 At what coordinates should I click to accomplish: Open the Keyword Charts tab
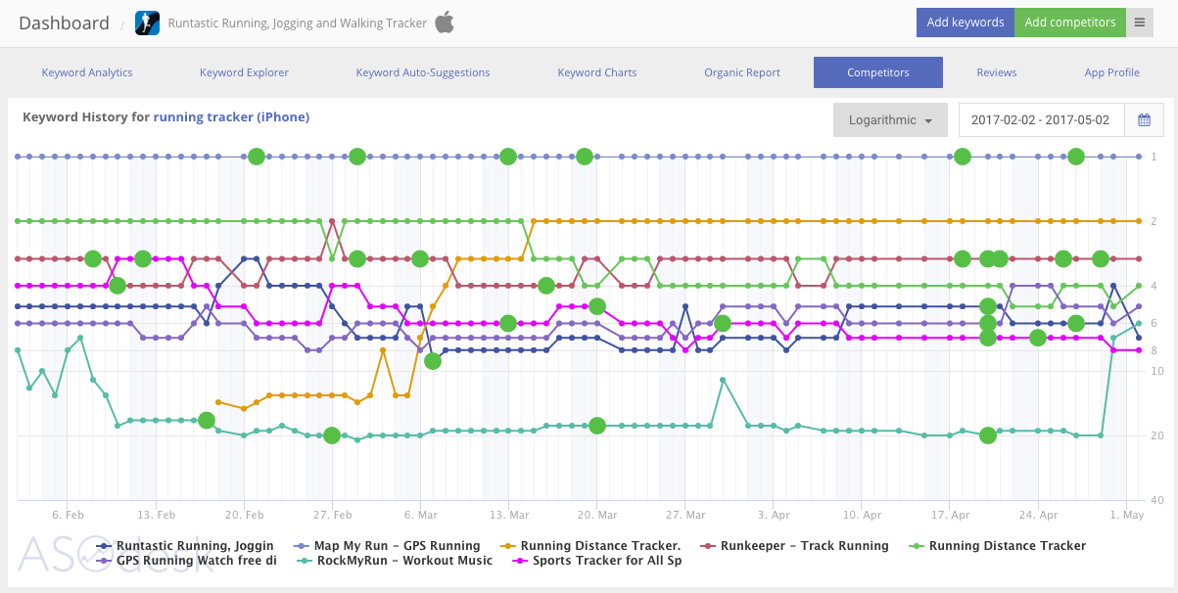[597, 72]
